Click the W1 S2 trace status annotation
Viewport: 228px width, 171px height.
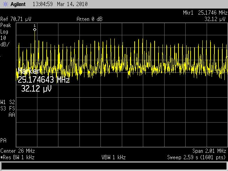pyautogui.click(x=7, y=102)
